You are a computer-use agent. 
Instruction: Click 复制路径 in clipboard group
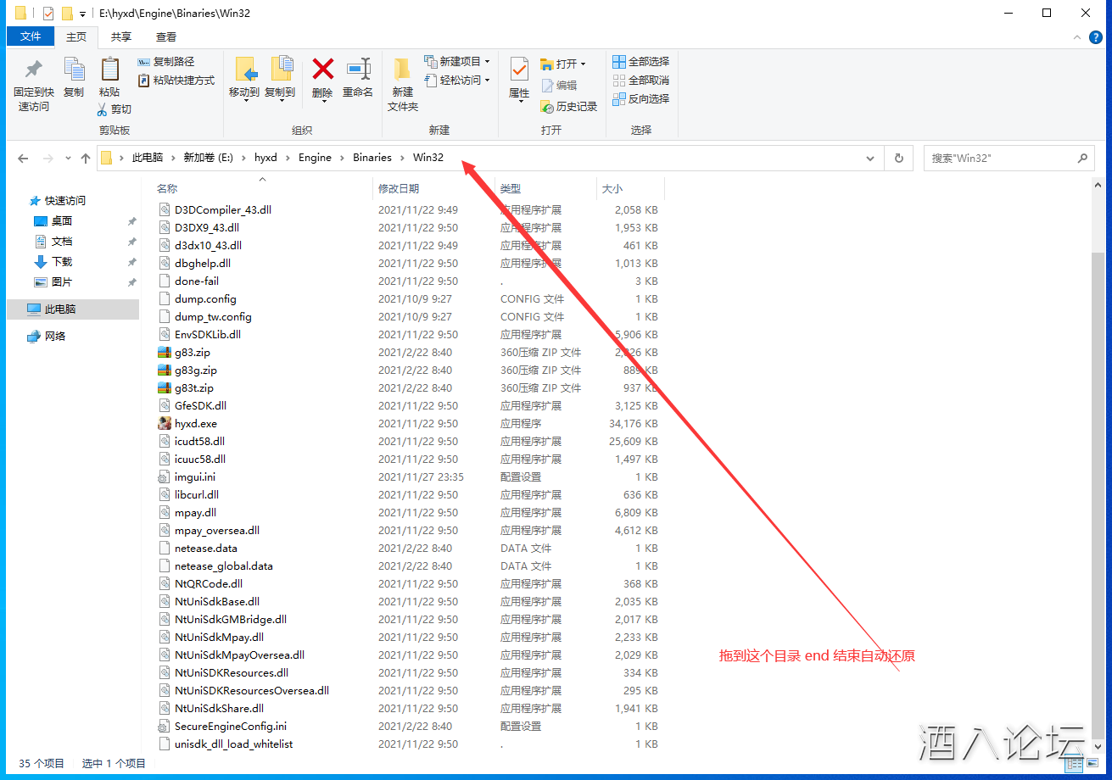(x=166, y=62)
